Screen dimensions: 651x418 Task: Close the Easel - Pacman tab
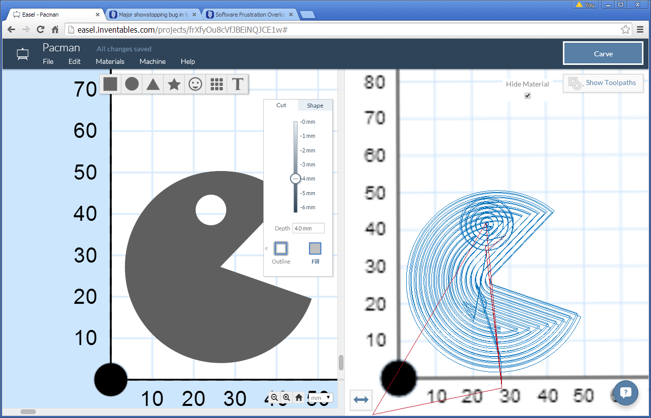point(97,15)
